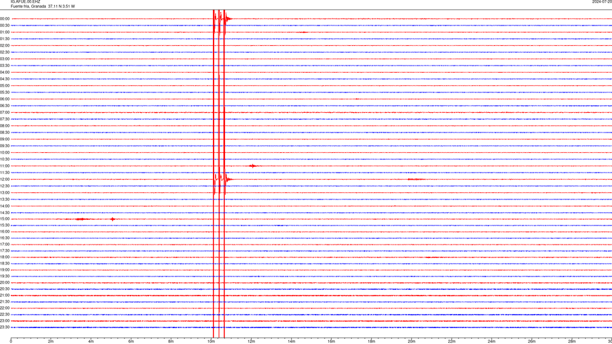612x344 pixels.
Task: Select the 08:00 time label
Action: tap(4, 125)
